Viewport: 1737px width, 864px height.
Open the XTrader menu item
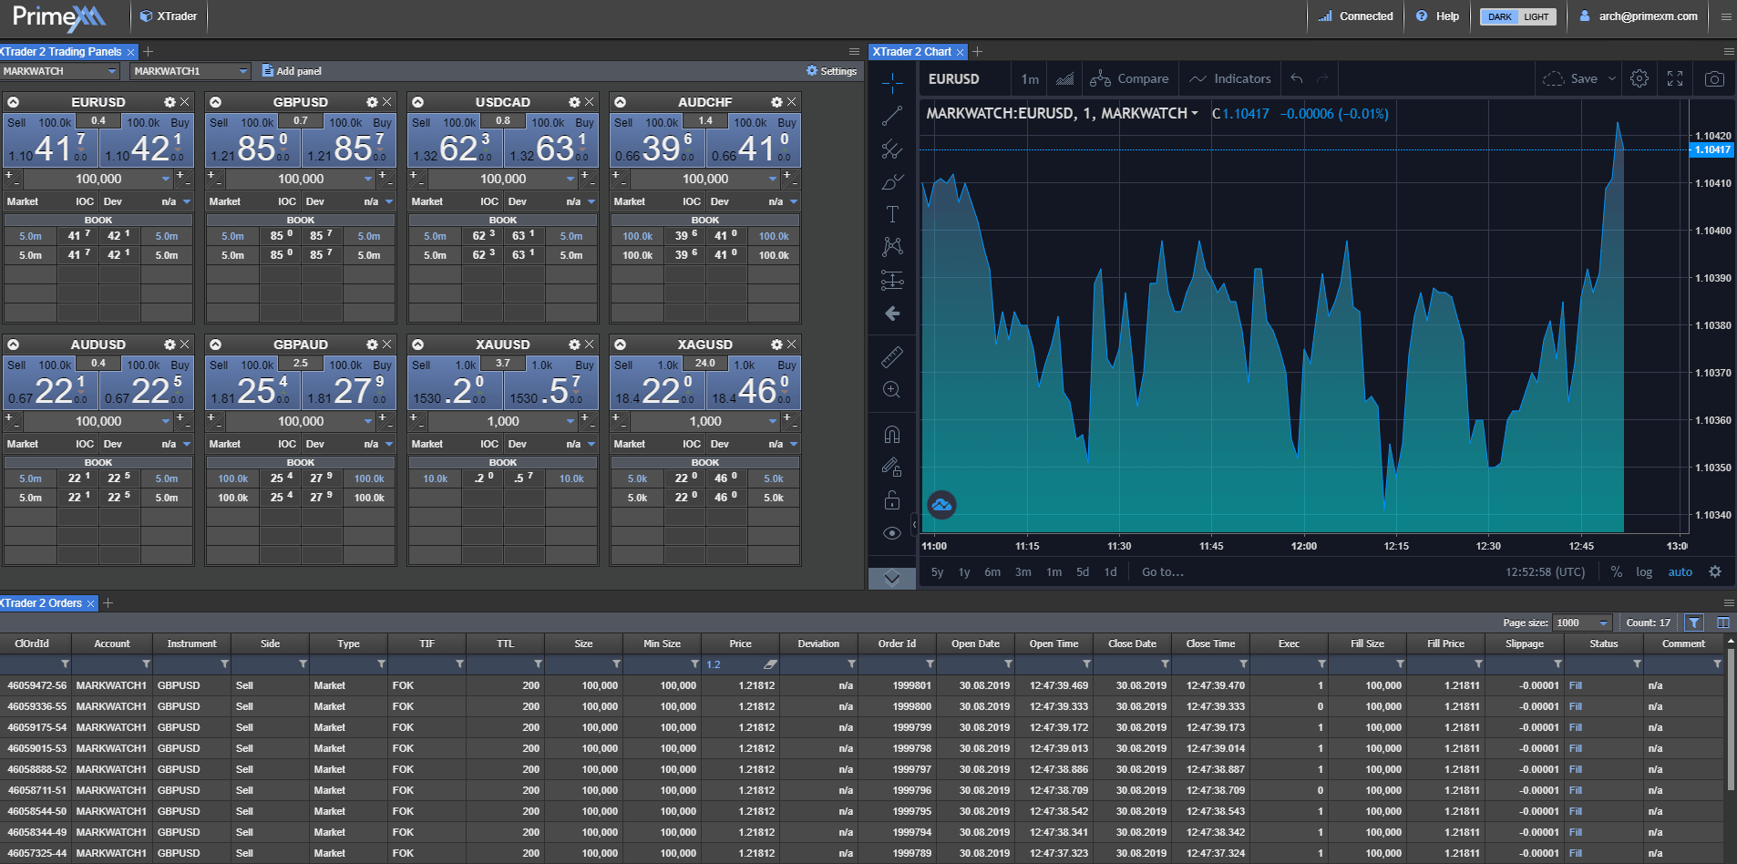169,16
